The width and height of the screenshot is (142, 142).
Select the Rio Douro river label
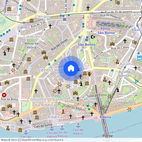120,130
